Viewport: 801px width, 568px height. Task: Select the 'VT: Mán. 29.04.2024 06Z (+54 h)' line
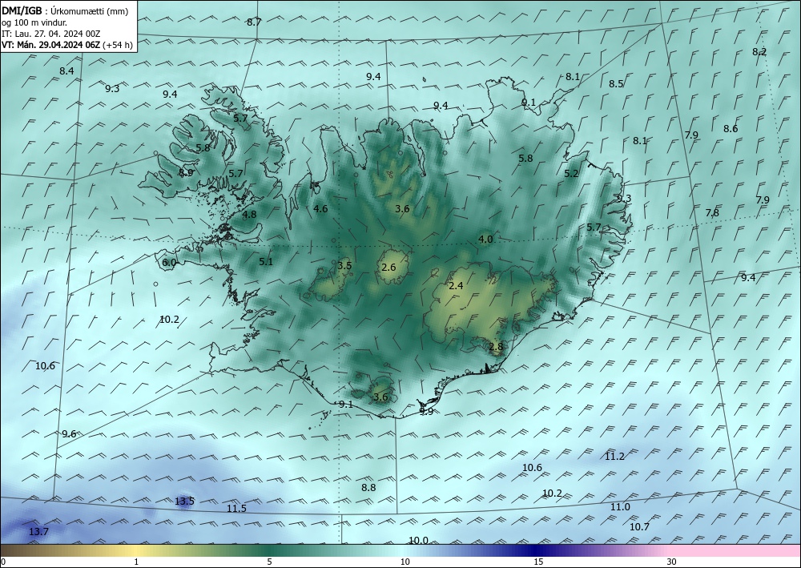pos(67,45)
